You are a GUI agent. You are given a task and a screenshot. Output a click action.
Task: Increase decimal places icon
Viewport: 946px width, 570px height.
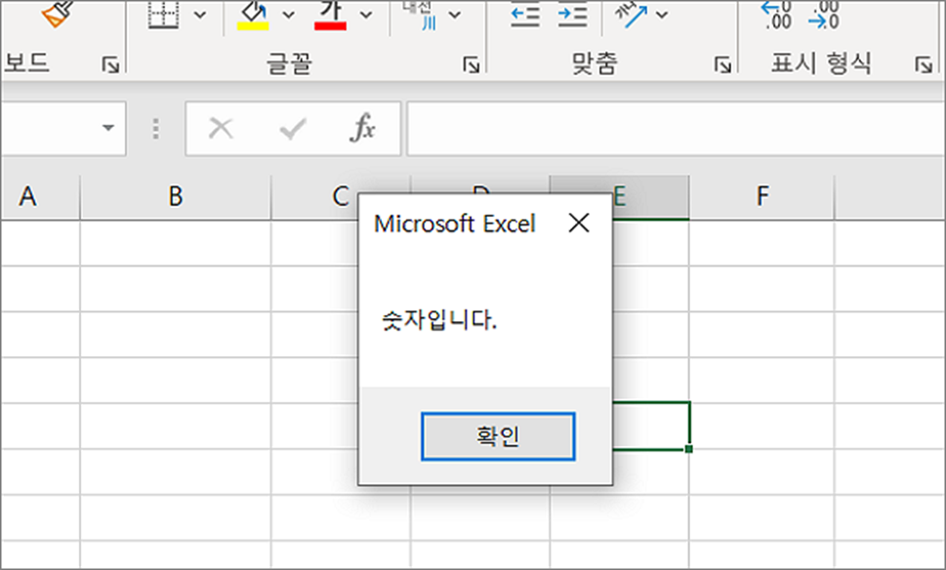776,15
